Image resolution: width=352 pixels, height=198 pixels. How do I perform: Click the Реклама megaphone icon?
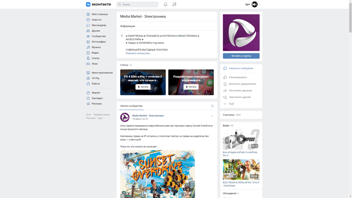coord(88,104)
